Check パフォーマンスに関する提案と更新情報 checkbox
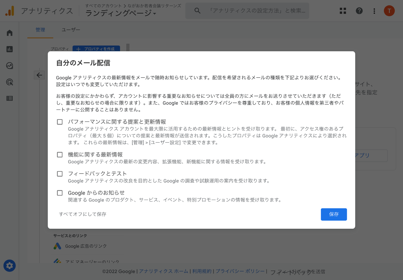The image size is (403, 280). (x=60, y=122)
